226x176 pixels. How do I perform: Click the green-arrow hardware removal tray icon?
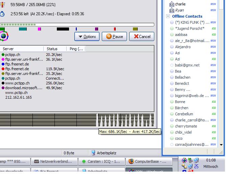pyautogui.click(x=190, y=160)
